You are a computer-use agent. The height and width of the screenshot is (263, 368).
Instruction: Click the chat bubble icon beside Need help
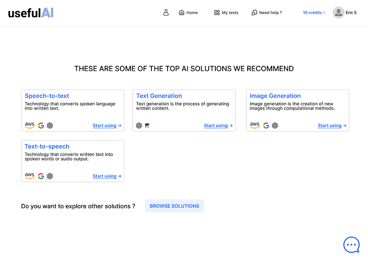254,13
